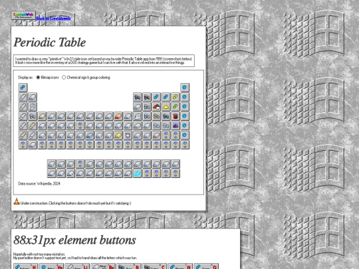The height and width of the screenshot is (269, 359).
Task: Click the Gallium element icon
Action: pyautogui.click(x=138, y=116)
